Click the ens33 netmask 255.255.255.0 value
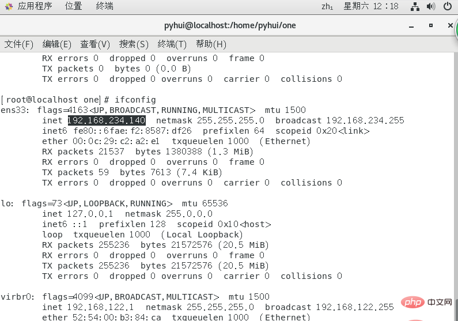Image resolution: width=458 pixels, height=321 pixels. [x=231, y=120]
